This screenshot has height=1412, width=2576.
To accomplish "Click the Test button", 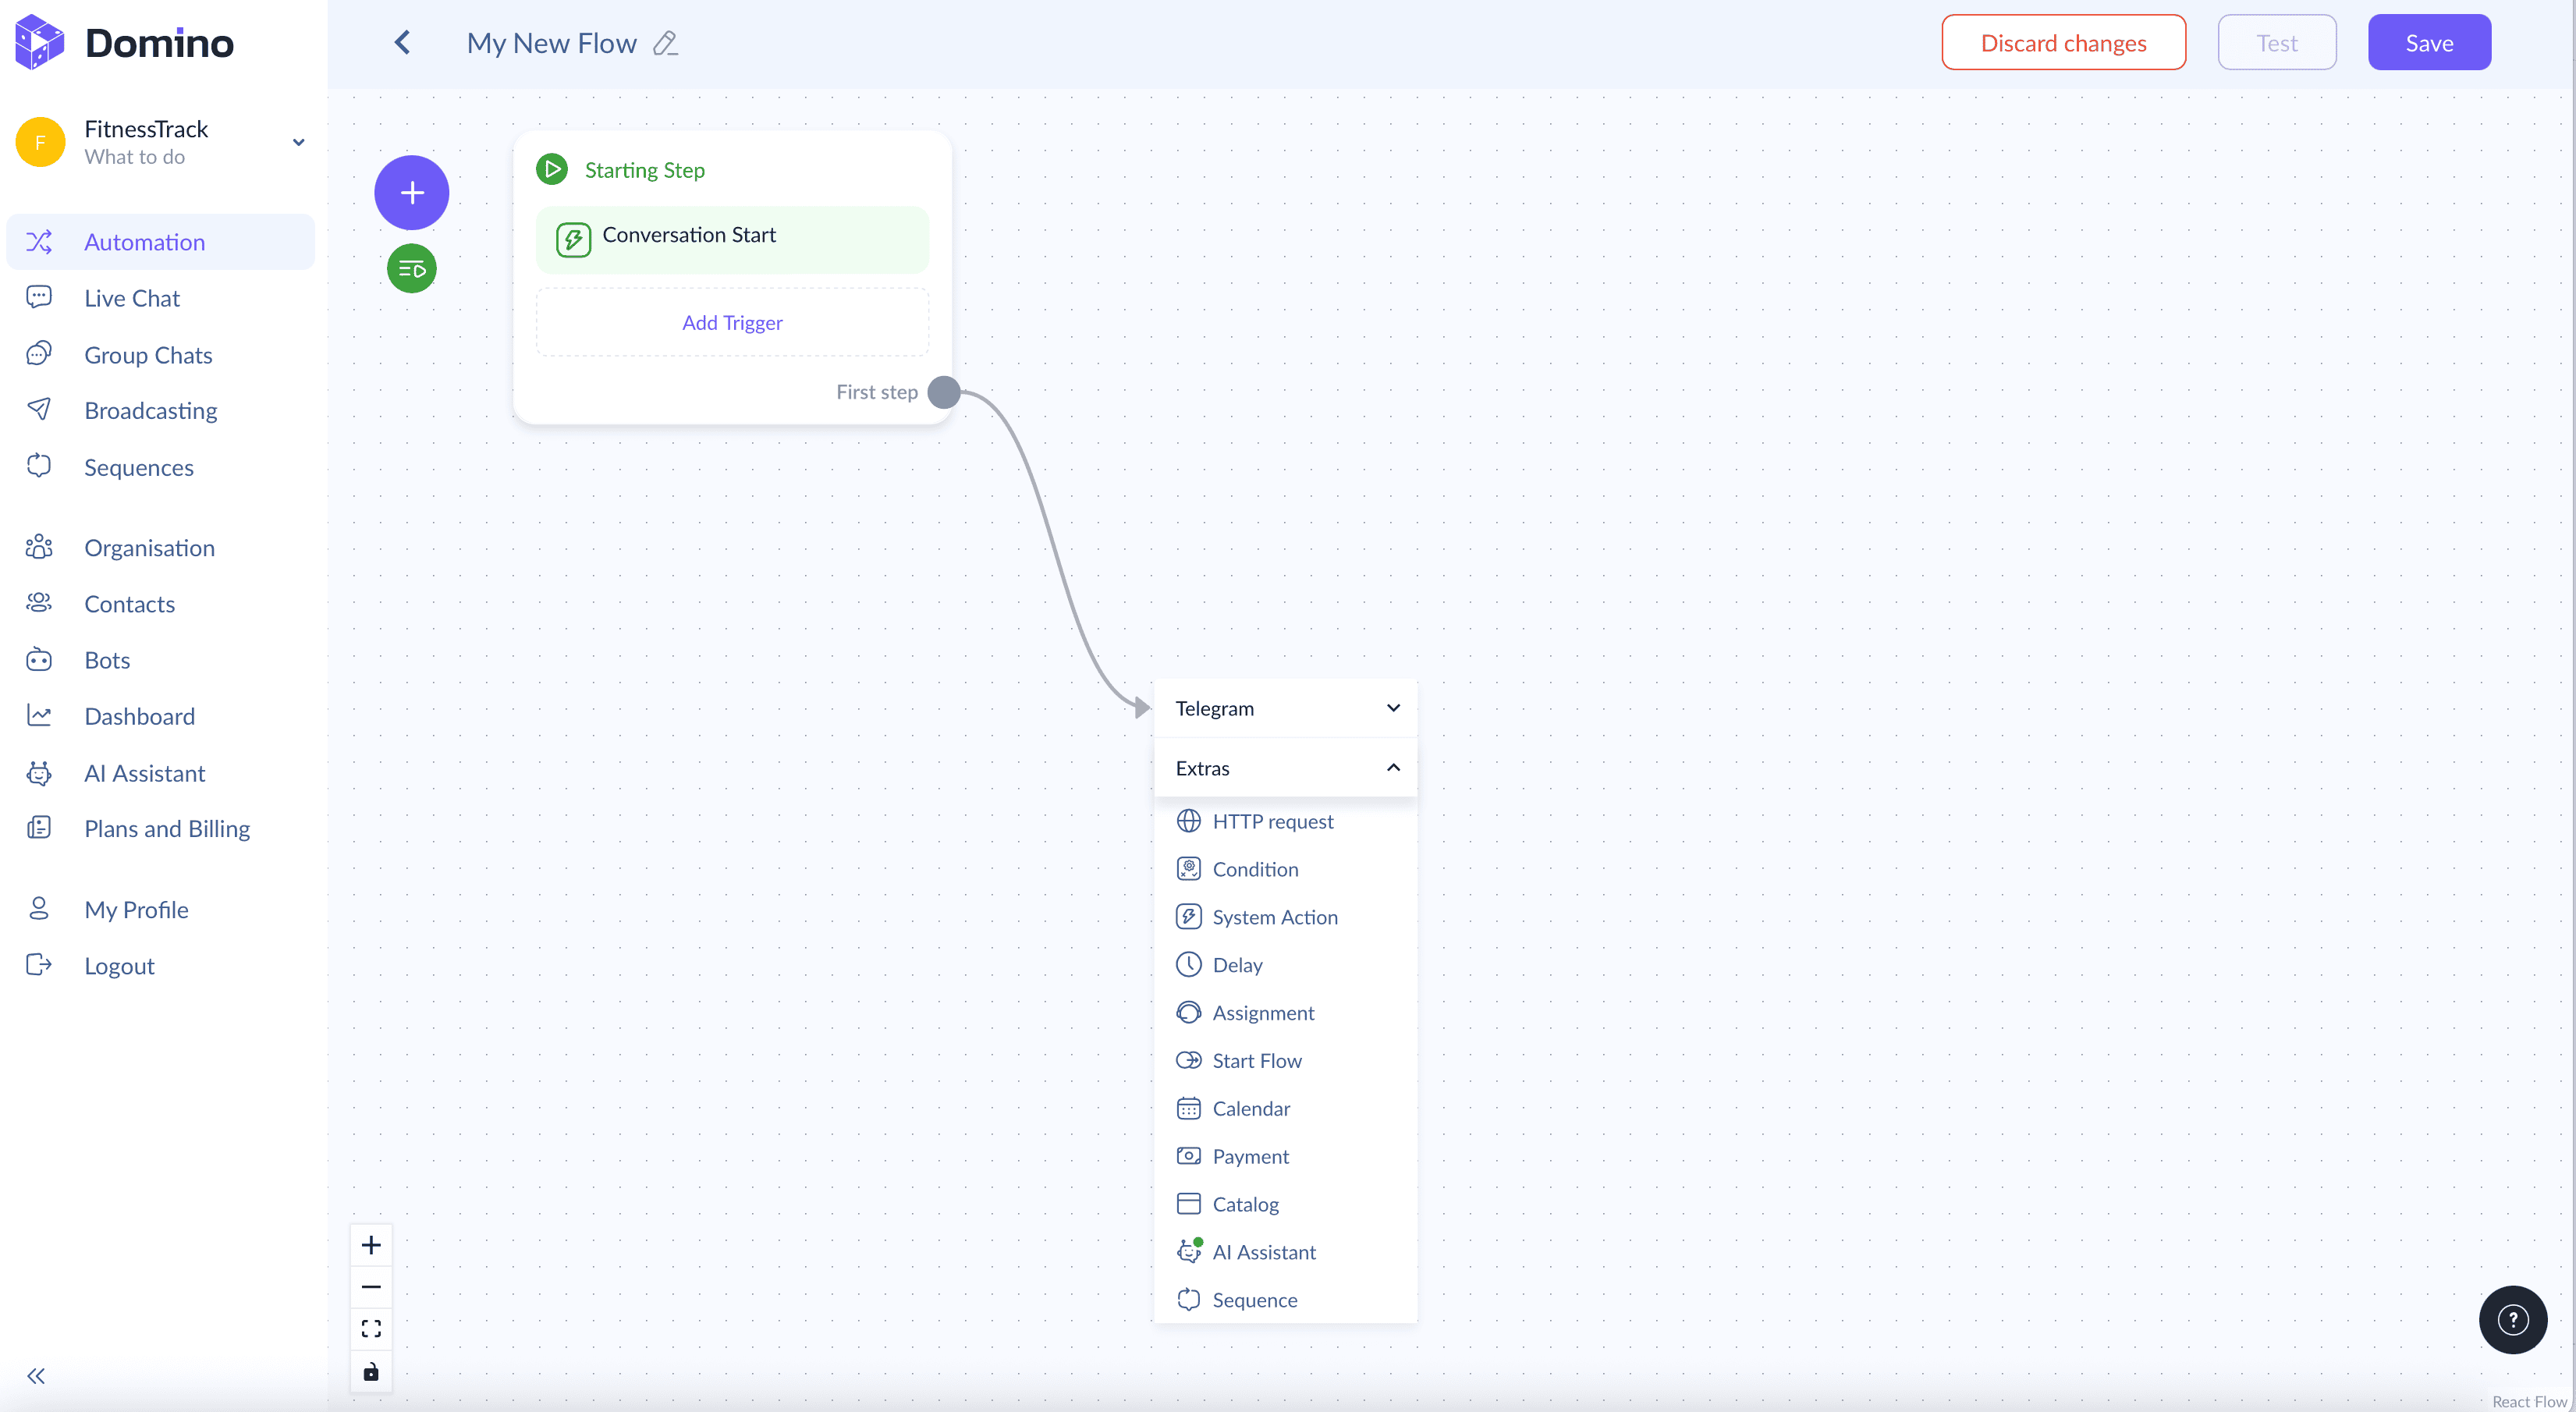I will (2277, 43).
